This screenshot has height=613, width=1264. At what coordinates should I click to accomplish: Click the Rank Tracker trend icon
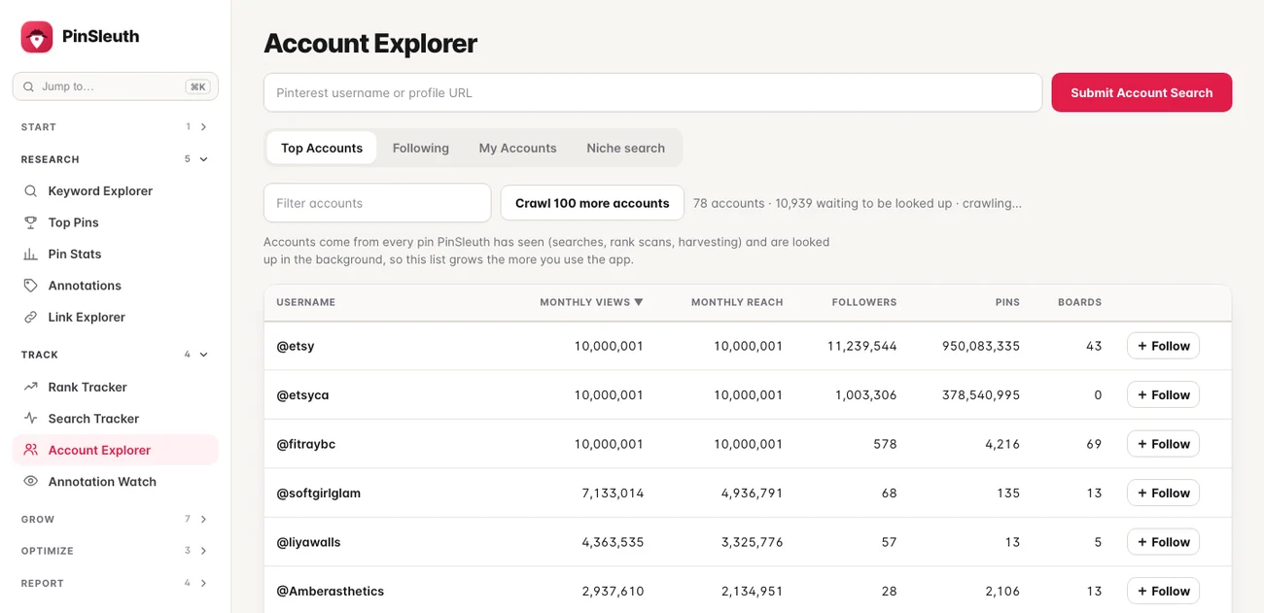[31, 387]
